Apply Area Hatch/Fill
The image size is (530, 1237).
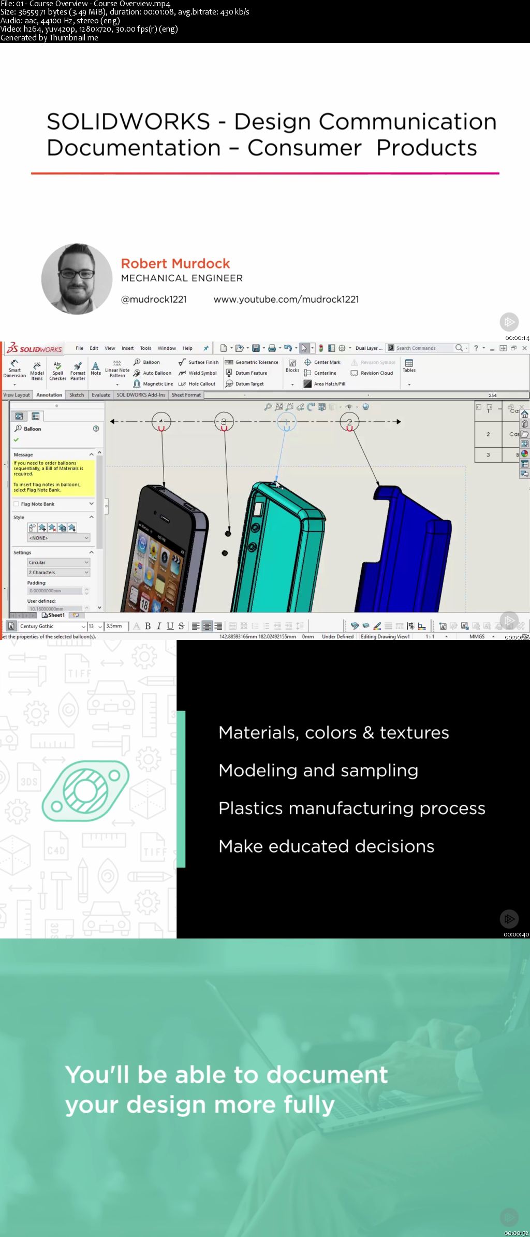pyautogui.click(x=325, y=384)
